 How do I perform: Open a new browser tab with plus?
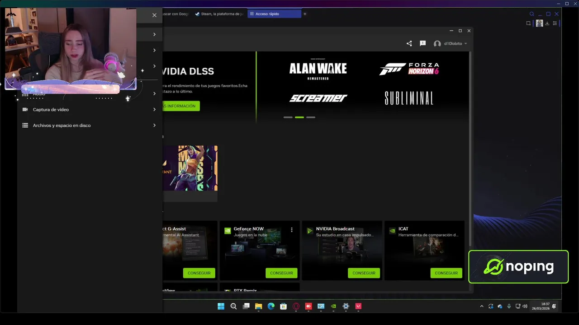point(305,14)
